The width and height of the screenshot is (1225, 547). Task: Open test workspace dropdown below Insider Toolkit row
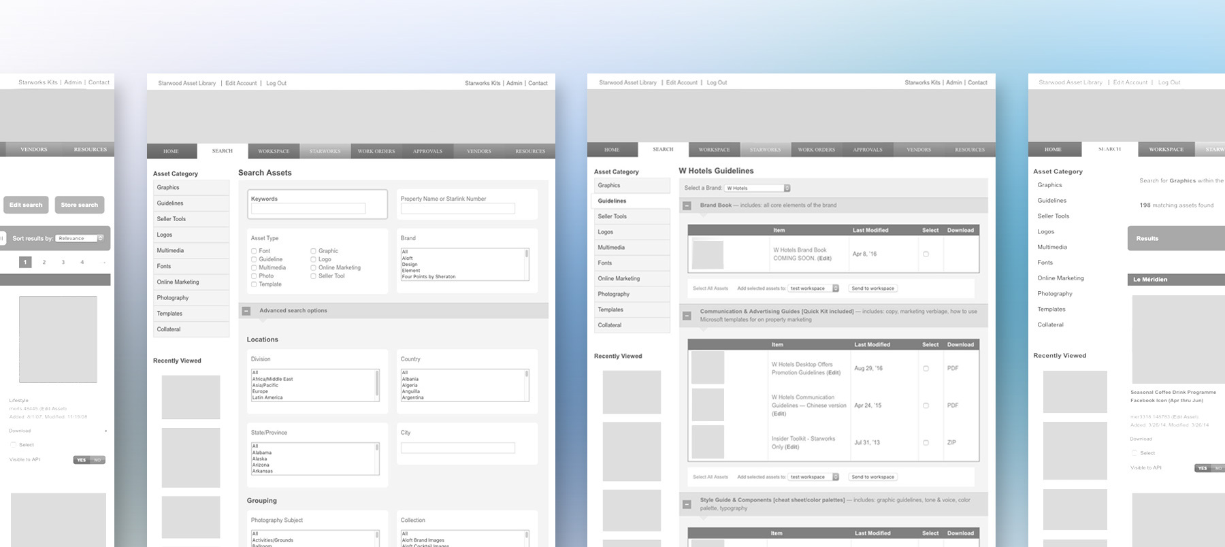814,477
